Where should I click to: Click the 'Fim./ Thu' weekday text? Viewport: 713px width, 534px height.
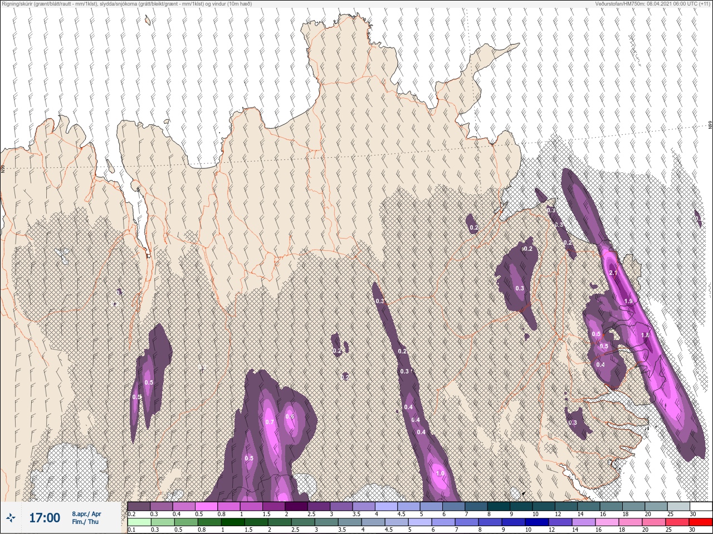coord(85,522)
